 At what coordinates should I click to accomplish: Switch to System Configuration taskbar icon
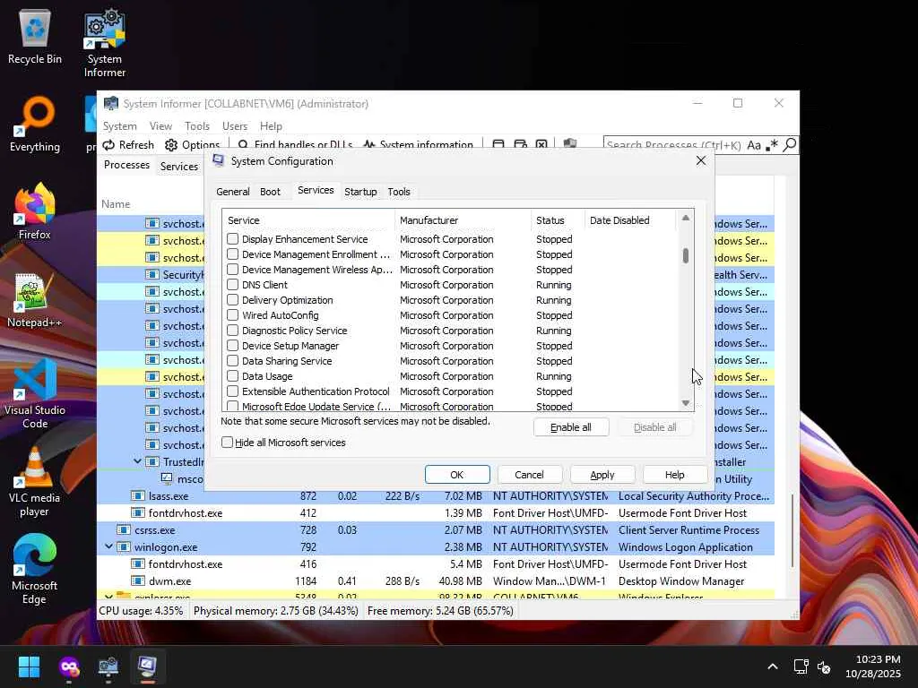click(148, 666)
